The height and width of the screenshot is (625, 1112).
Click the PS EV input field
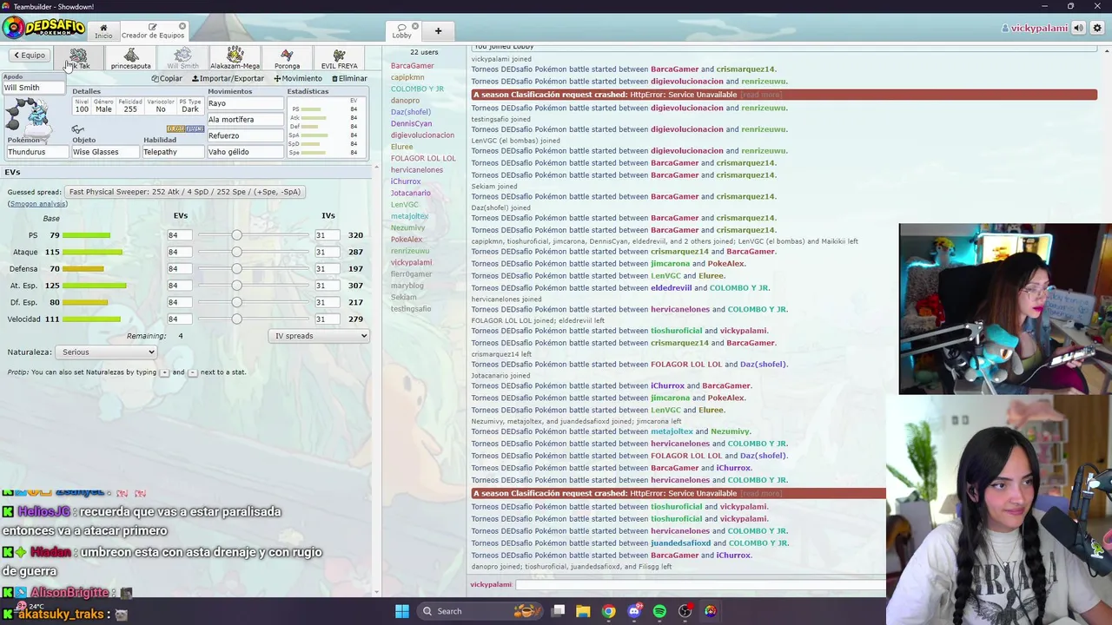179,235
